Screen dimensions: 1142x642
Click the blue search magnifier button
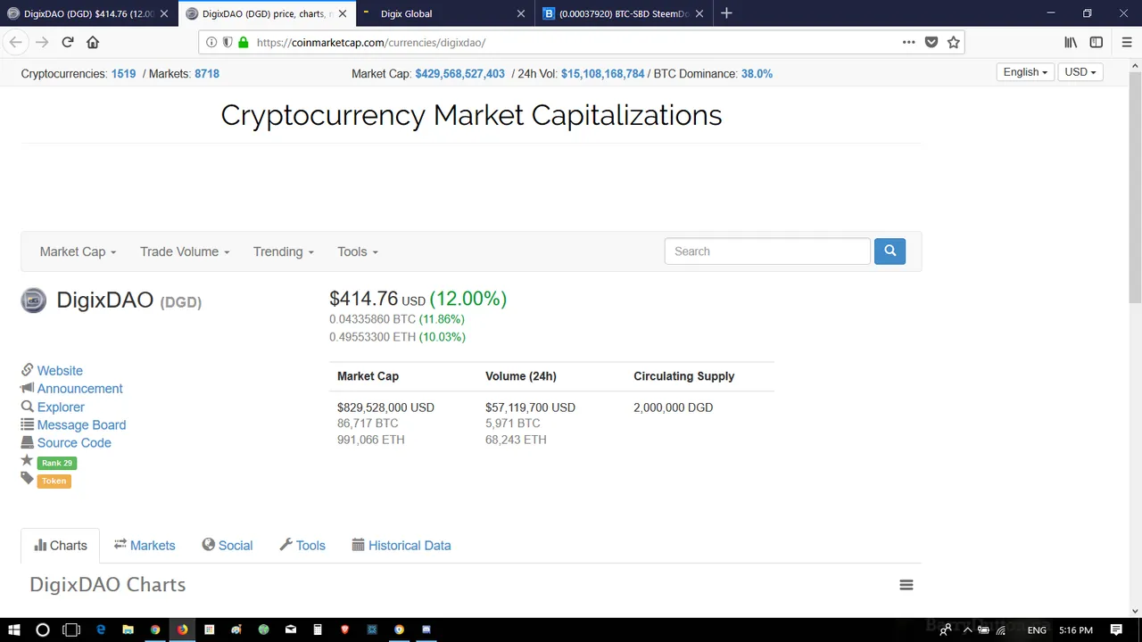890,251
